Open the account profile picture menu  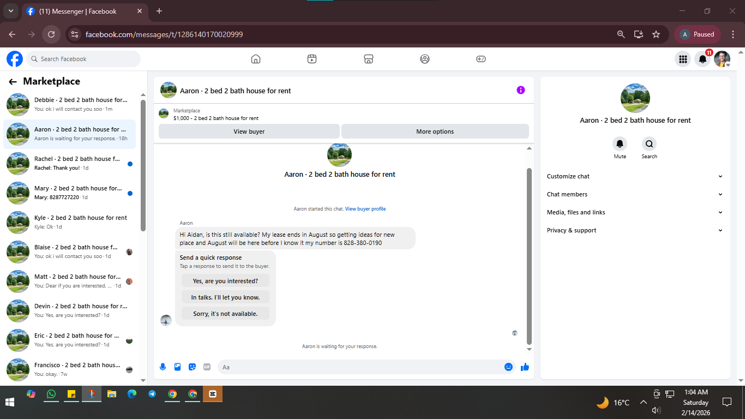coord(722,59)
